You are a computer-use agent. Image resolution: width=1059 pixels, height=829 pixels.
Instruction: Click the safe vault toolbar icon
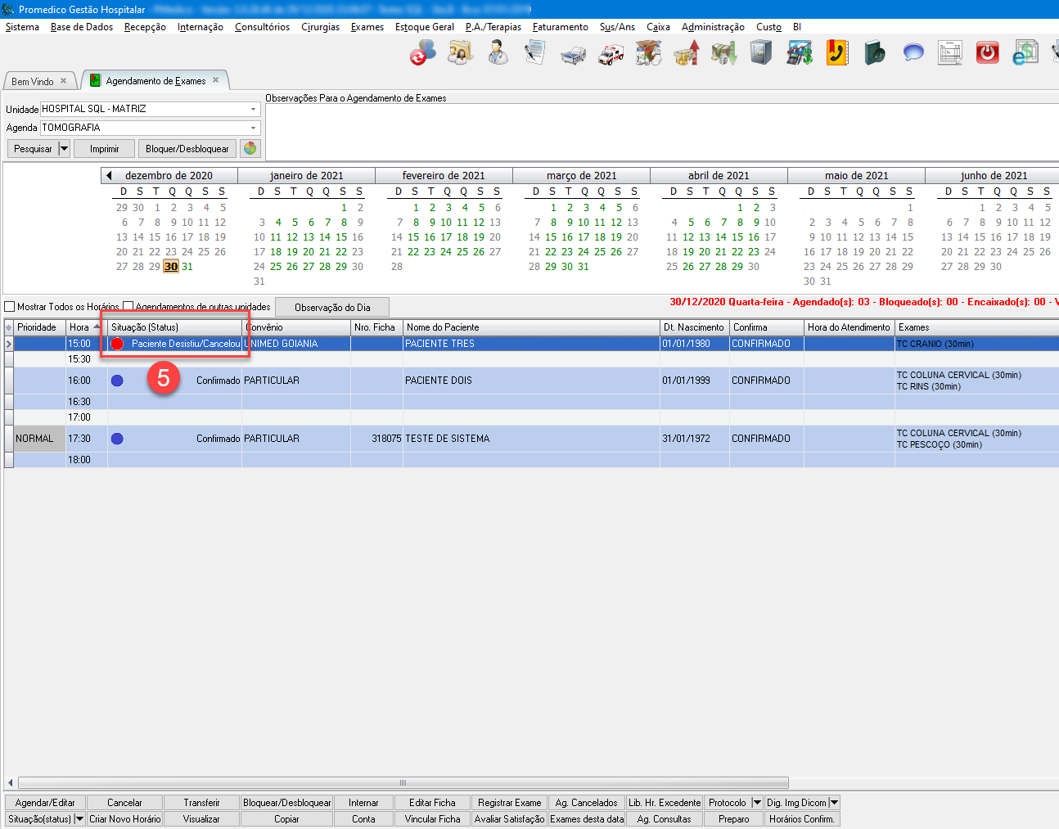[761, 53]
